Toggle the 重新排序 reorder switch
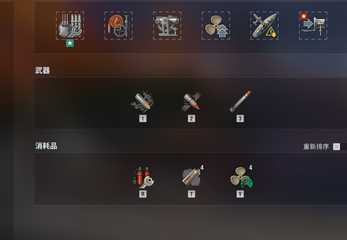347x240 pixels. point(340,147)
